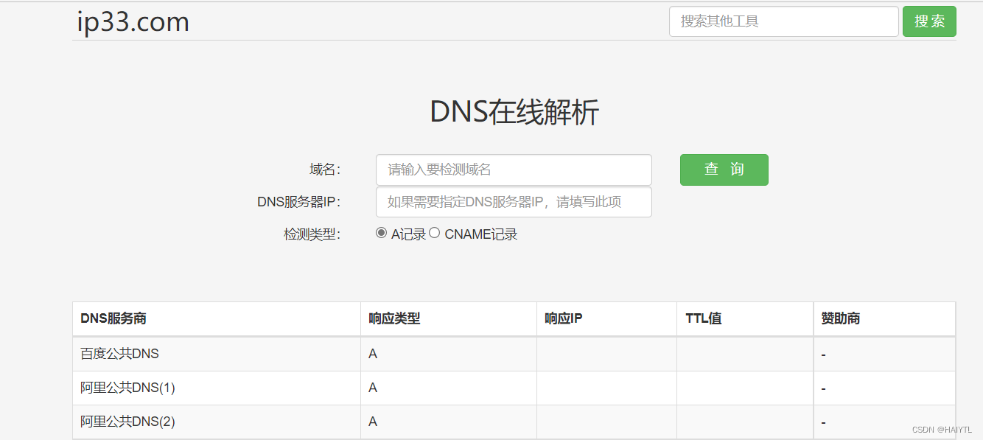This screenshot has height=440, width=983.
Task: Click the DNS服务商 column header
Action: [217, 318]
